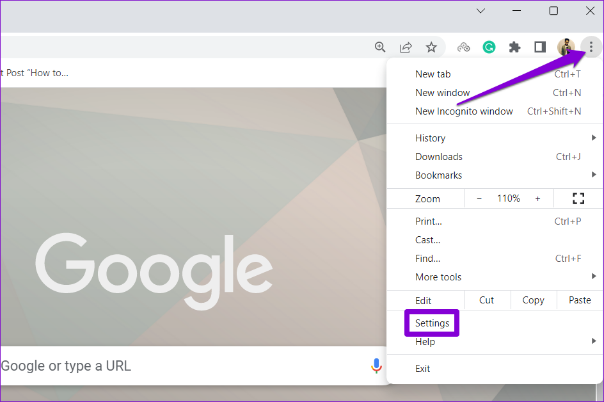
Task: Open Settings from the Chrome menu
Action: tap(495, 323)
